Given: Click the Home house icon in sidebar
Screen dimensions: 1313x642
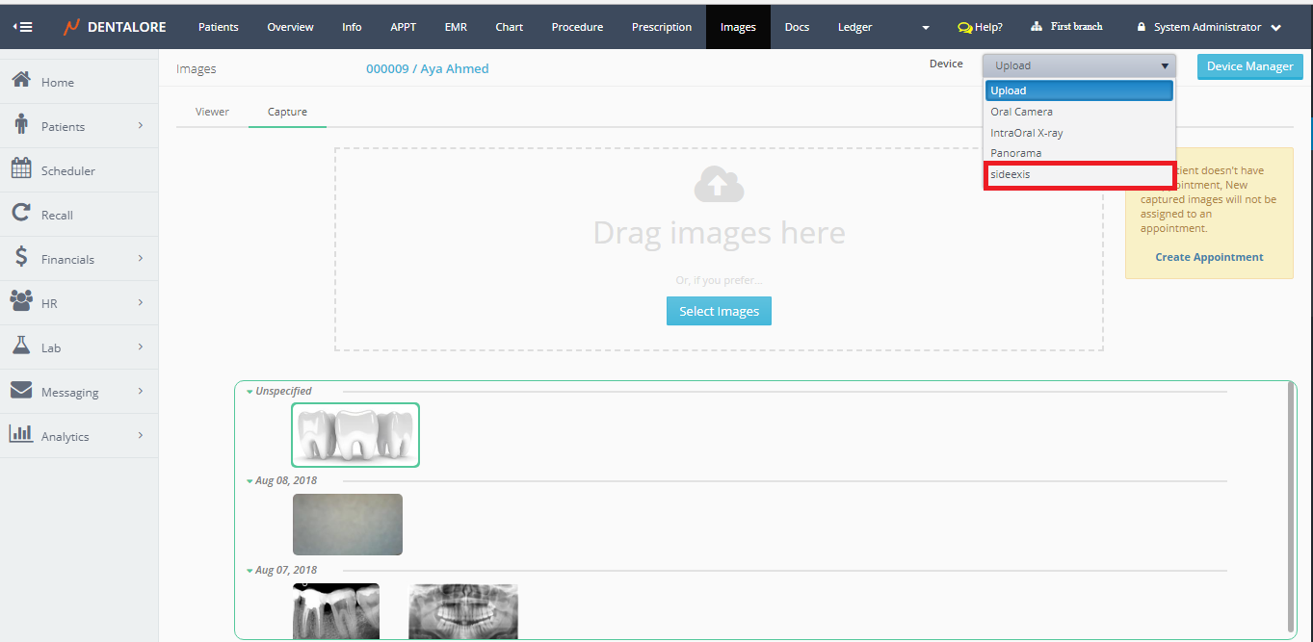Looking at the screenshot, I should (21, 80).
